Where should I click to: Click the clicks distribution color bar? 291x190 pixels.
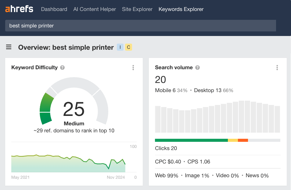217,140
